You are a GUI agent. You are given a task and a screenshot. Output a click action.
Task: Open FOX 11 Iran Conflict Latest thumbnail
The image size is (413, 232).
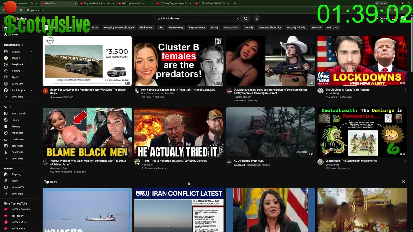179,210
